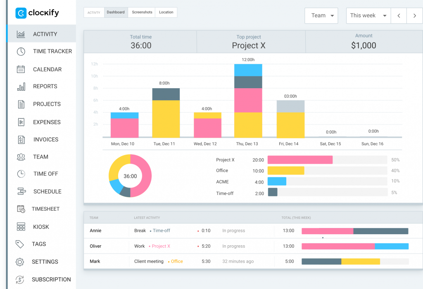Click team member Mark
423x289 pixels.
95,261
